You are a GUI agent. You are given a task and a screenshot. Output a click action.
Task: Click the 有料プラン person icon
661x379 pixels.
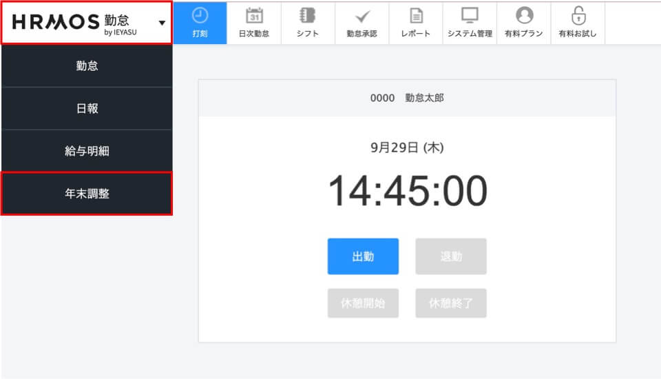point(524,16)
